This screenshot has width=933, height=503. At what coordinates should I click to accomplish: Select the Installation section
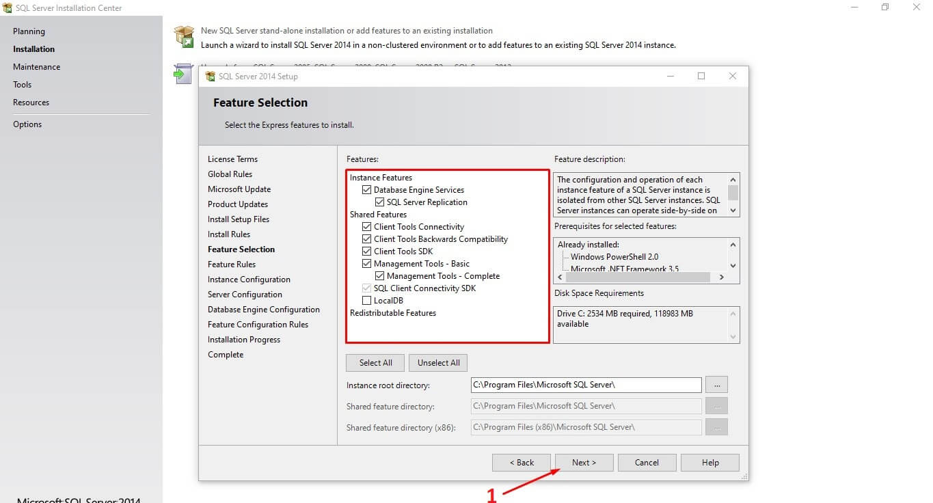[33, 49]
